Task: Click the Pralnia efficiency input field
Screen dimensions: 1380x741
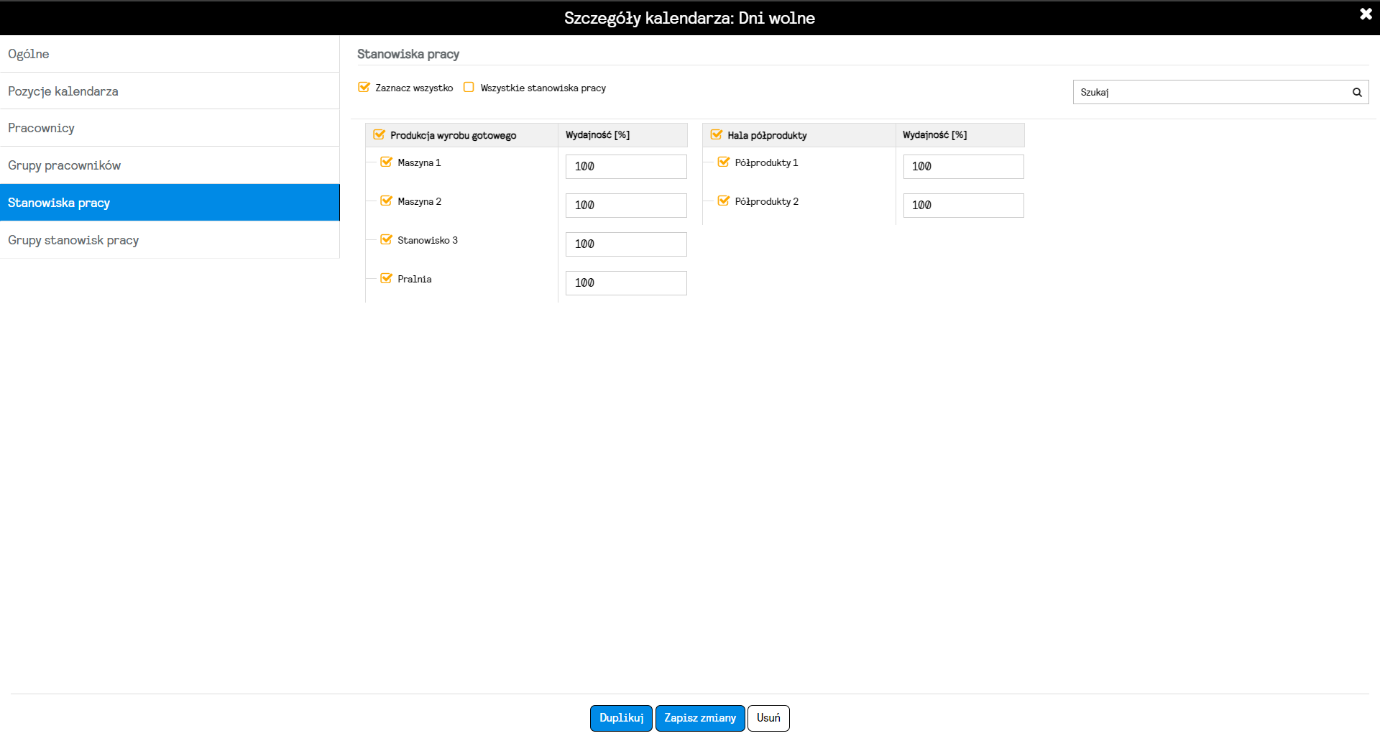Action: [x=626, y=283]
